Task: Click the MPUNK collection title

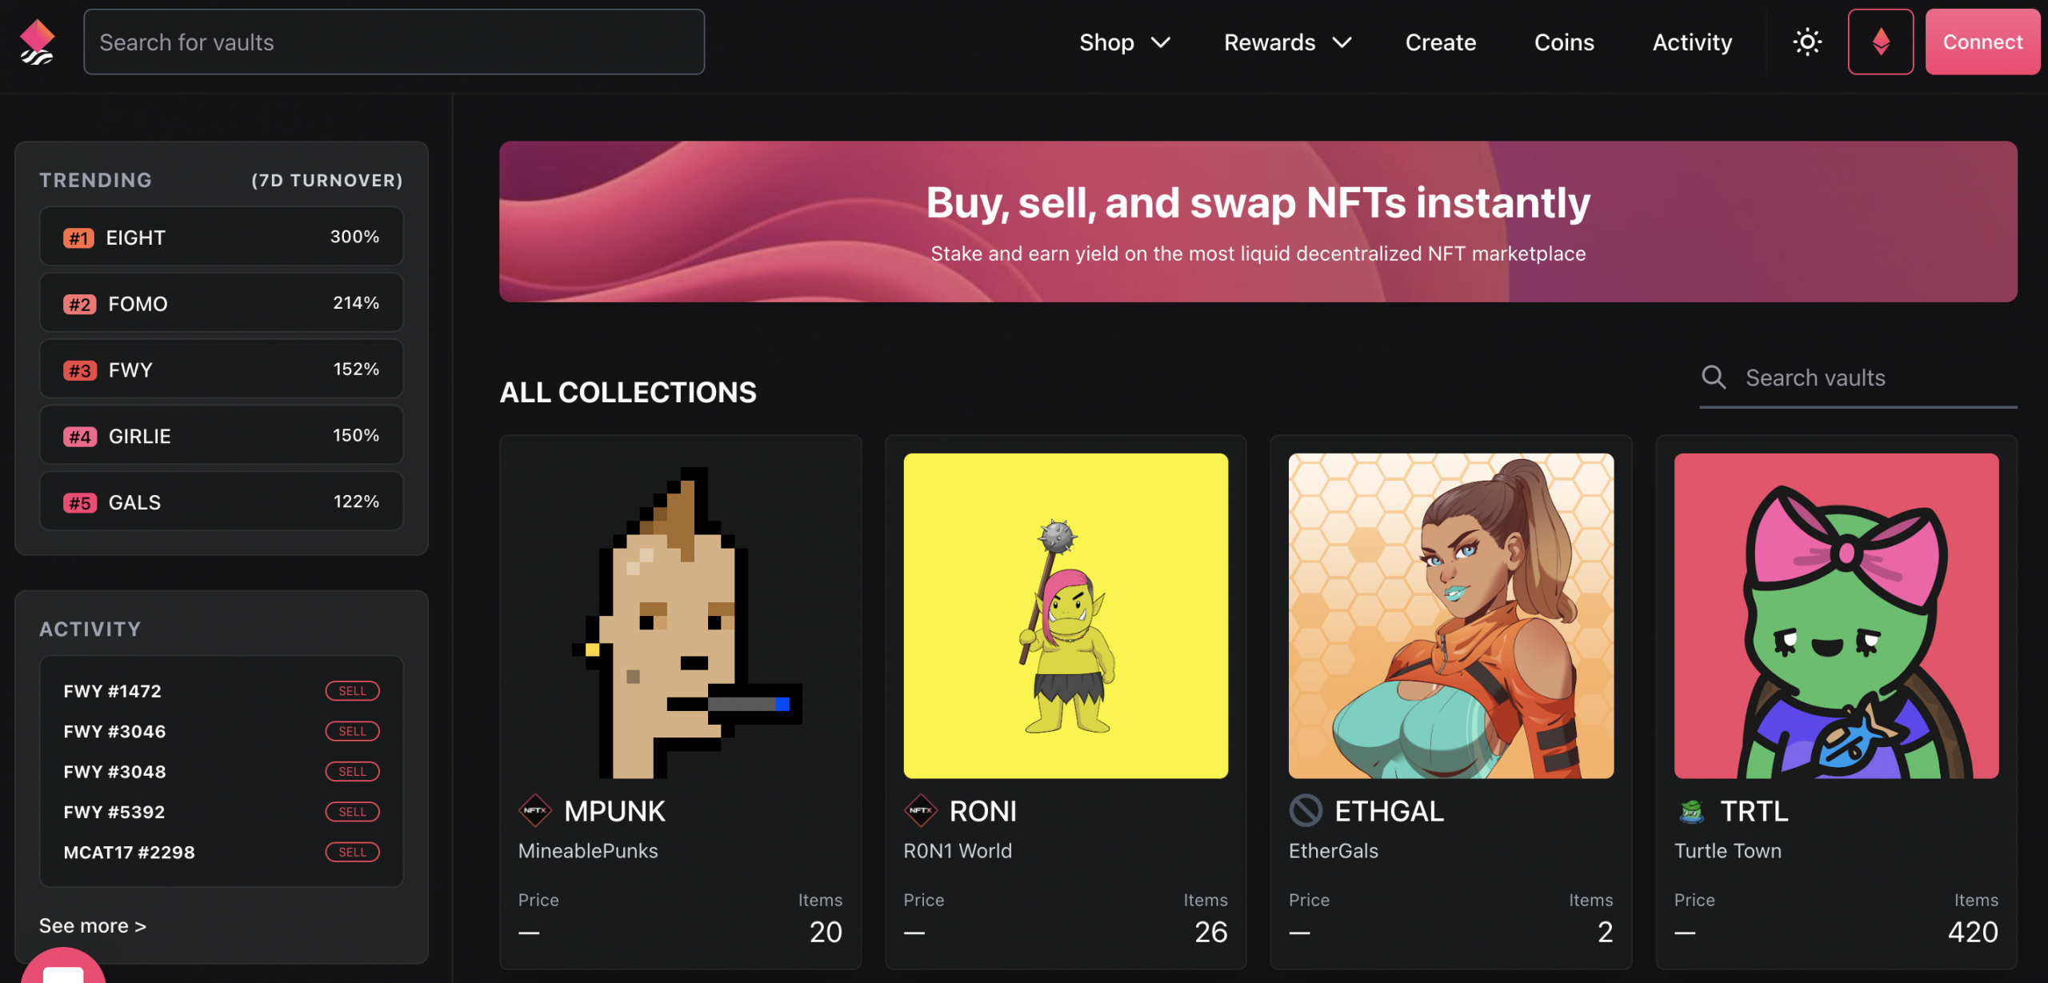Action: click(614, 811)
